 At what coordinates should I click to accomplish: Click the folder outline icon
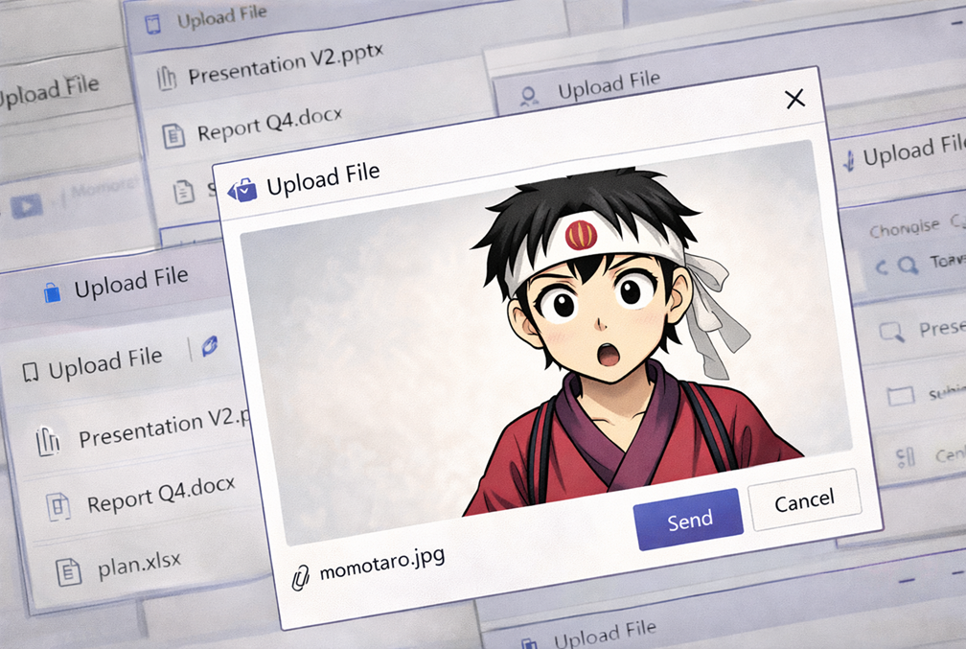(899, 396)
